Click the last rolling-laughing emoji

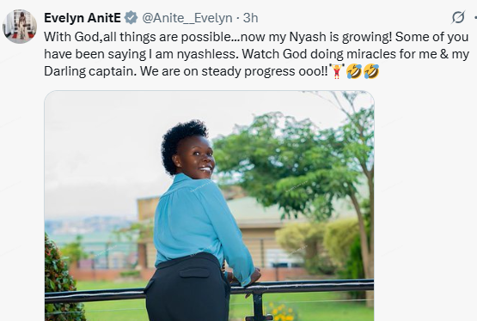pos(371,71)
